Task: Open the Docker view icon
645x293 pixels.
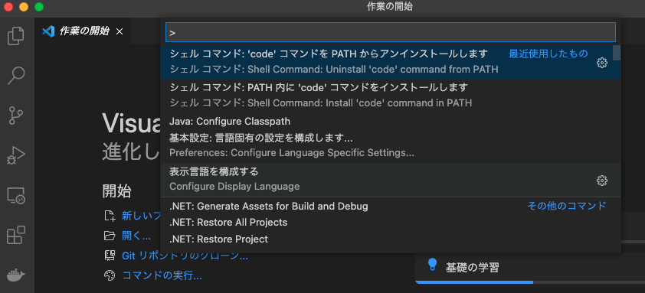Action: click(x=16, y=275)
